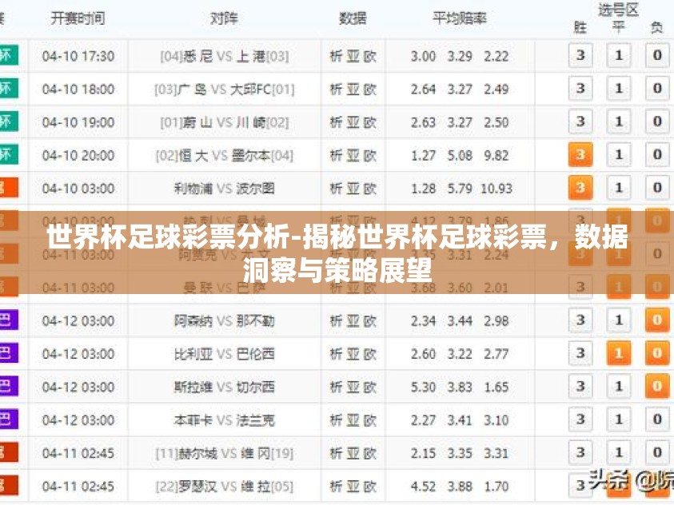Screen dimensions: 674x505
Task: Open 欧 data link for 本菲卡 VS 法兰克
Action: tap(369, 420)
